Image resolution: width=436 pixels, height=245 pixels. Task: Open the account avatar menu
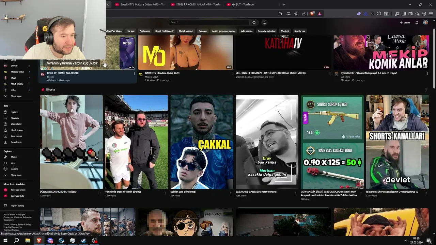(x=425, y=22)
